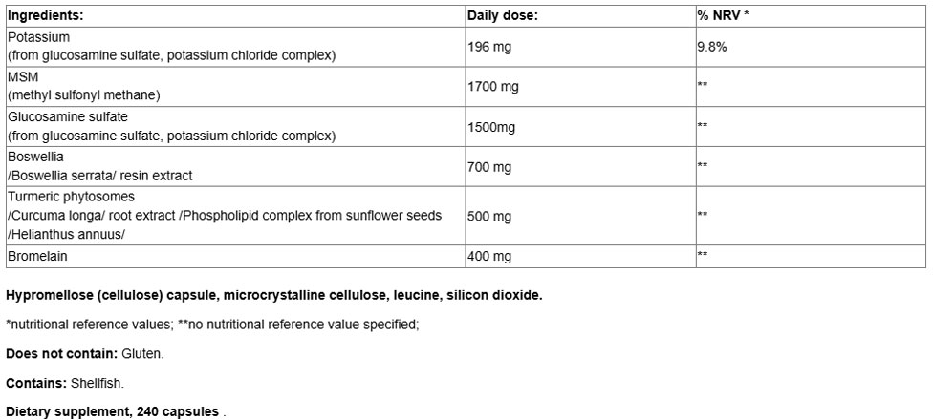The width and height of the screenshot is (933, 420).
Task: Click the 400 mg dose cell
Action: tap(488, 256)
